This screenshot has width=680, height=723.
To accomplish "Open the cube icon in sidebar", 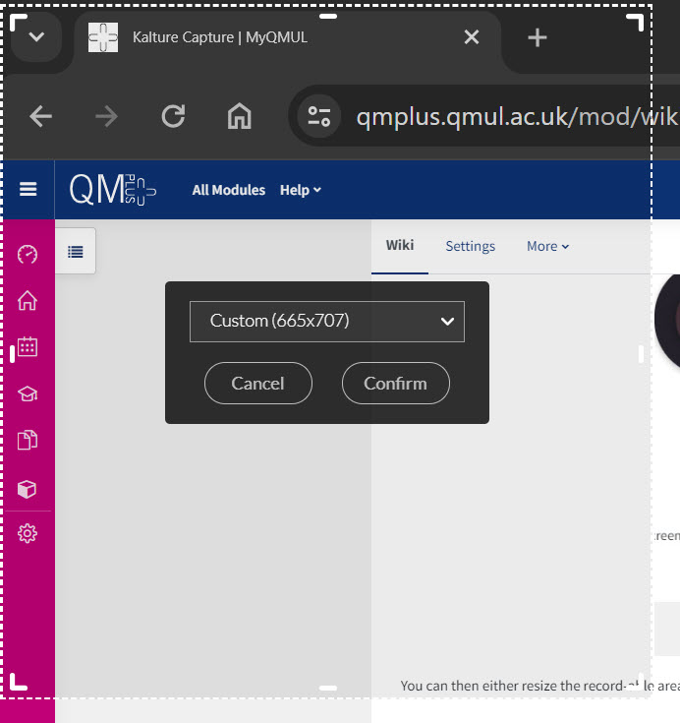I will click(28, 489).
